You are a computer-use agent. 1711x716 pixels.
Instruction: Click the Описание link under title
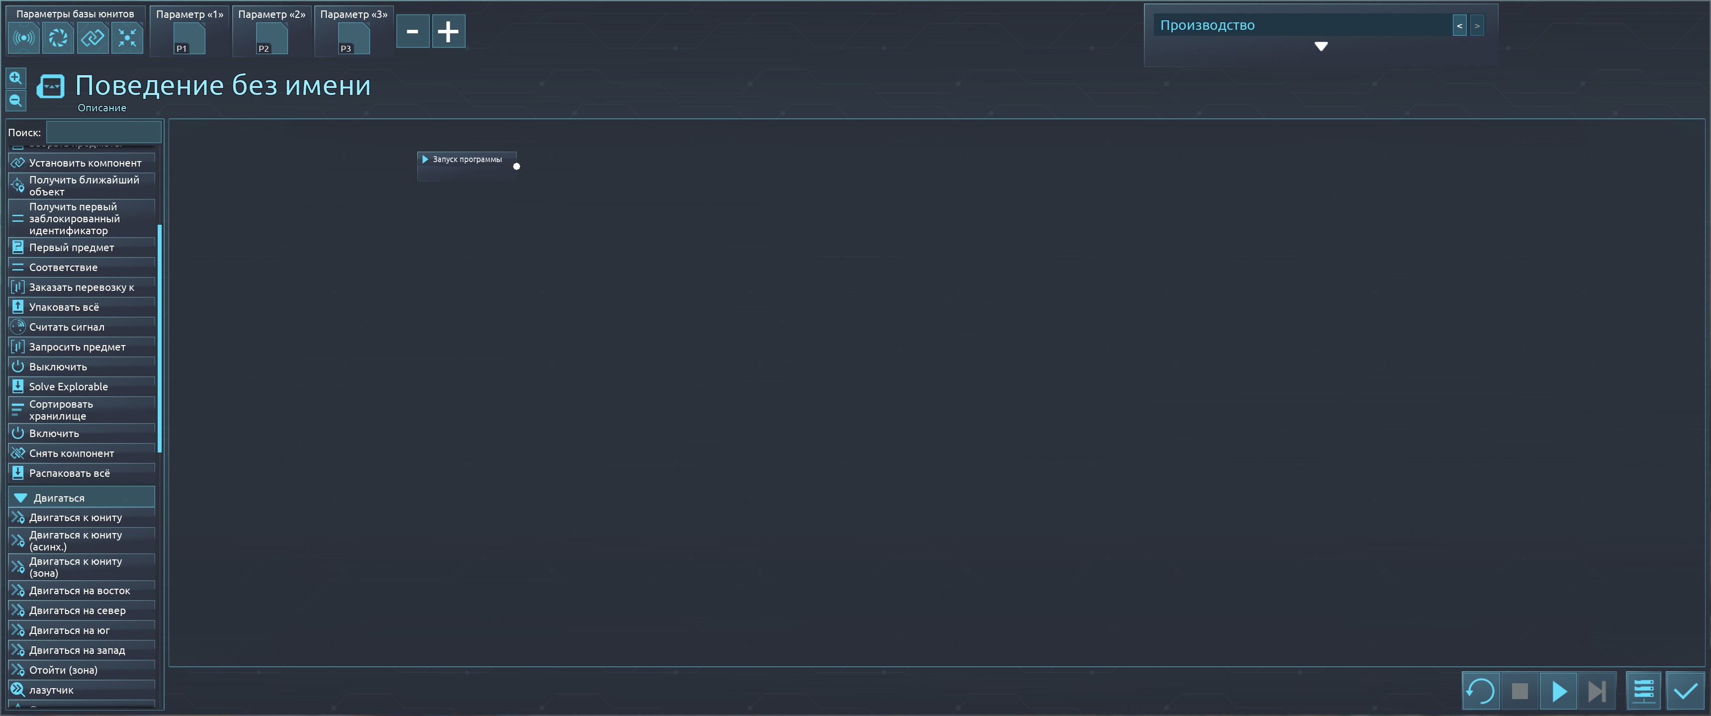tap(101, 107)
